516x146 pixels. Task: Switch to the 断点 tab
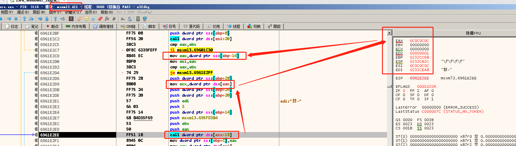pyautogui.click(x=52, y=26)
